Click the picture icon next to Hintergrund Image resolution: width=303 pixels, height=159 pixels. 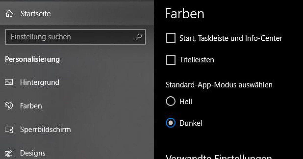[x=9, y=82]
